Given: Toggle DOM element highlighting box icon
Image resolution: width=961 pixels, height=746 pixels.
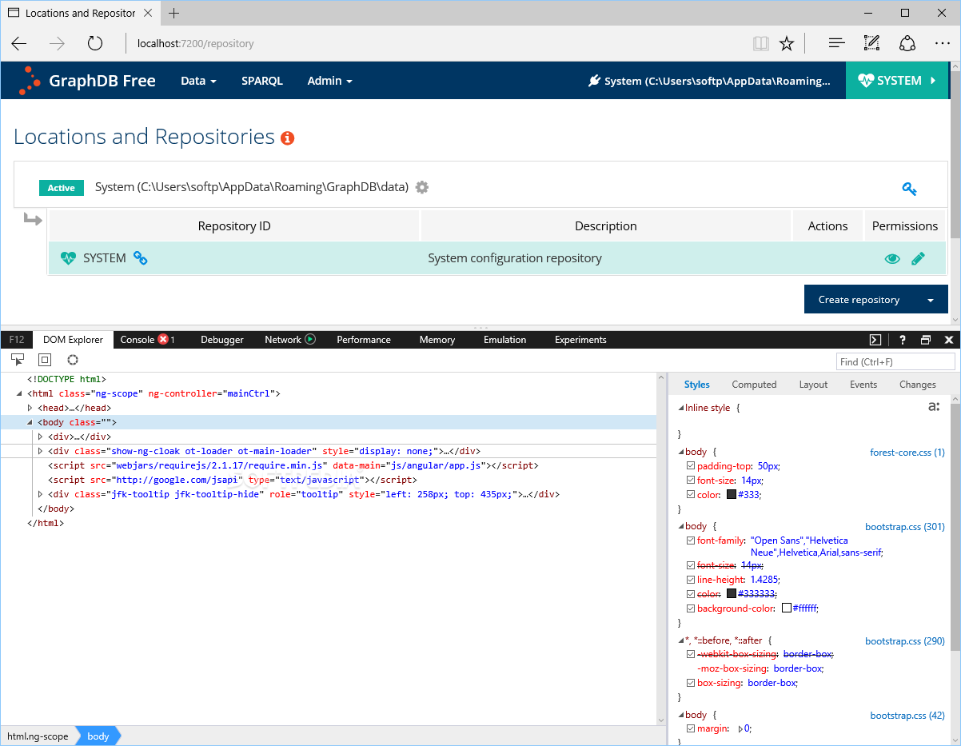Looking at the screenshot, I should click(x=45, y=361).
